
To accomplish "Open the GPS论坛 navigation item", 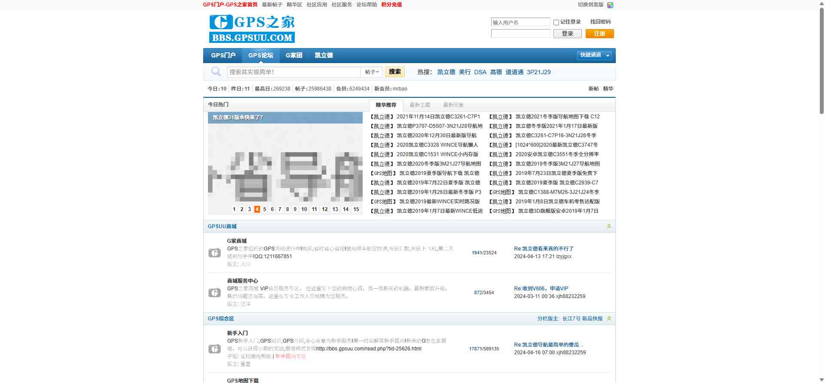I will (260, 55).
